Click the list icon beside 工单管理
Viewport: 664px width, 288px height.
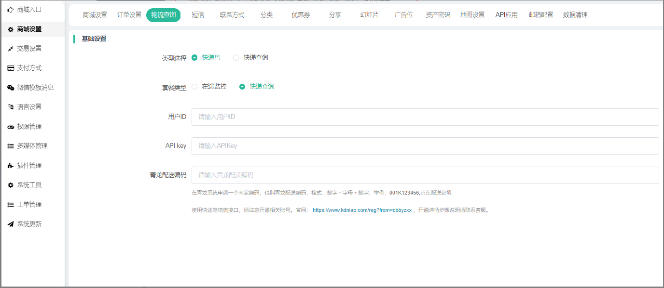pos(11,205)
